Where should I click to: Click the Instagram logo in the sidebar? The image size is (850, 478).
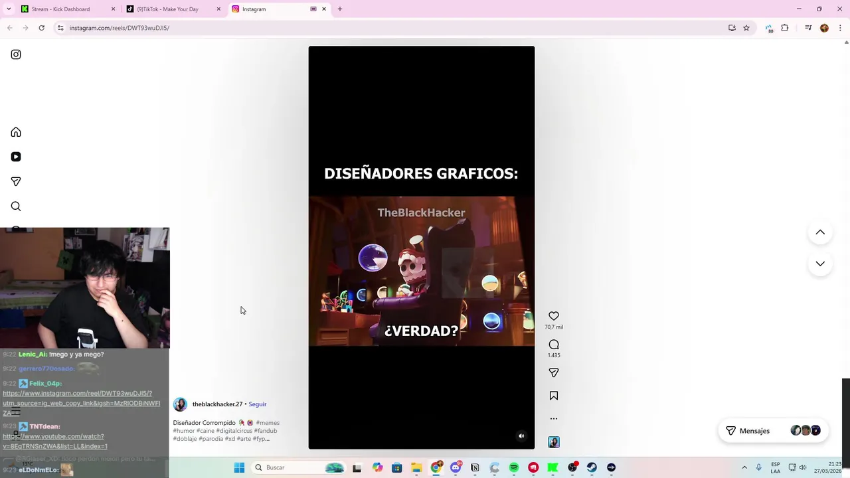tap(16, 54)
